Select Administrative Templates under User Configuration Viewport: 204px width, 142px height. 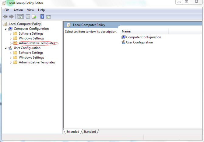[37, 62]
